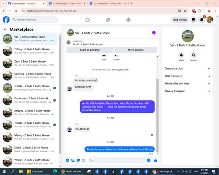Open the notifications bell
Viewport: 219px width, 175px height.
point(201,20)
